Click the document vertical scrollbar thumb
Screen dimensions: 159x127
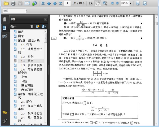[156, 24]
